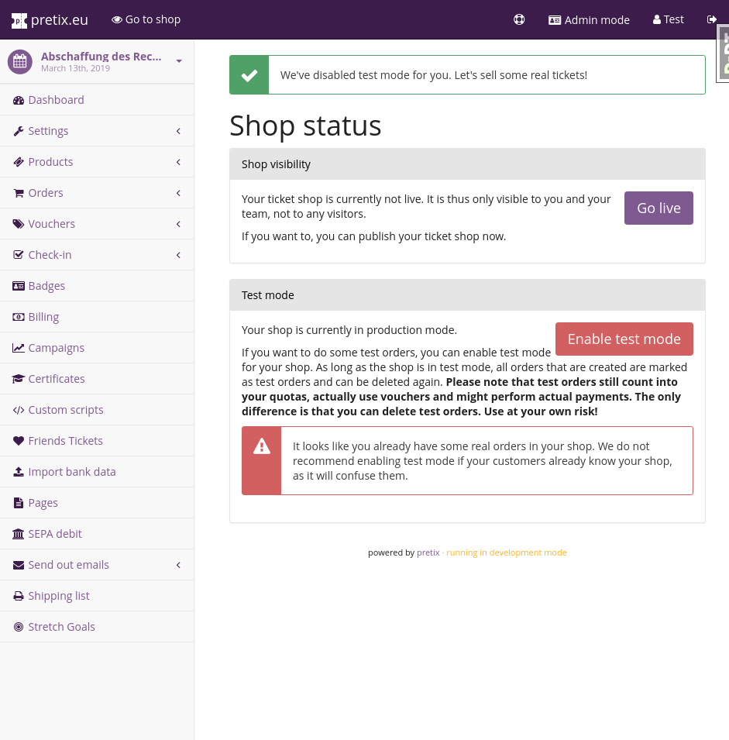Screen dimensions: 729x740
Task: Open Import bank data in sidebar
Action: (x=97, y=472)
